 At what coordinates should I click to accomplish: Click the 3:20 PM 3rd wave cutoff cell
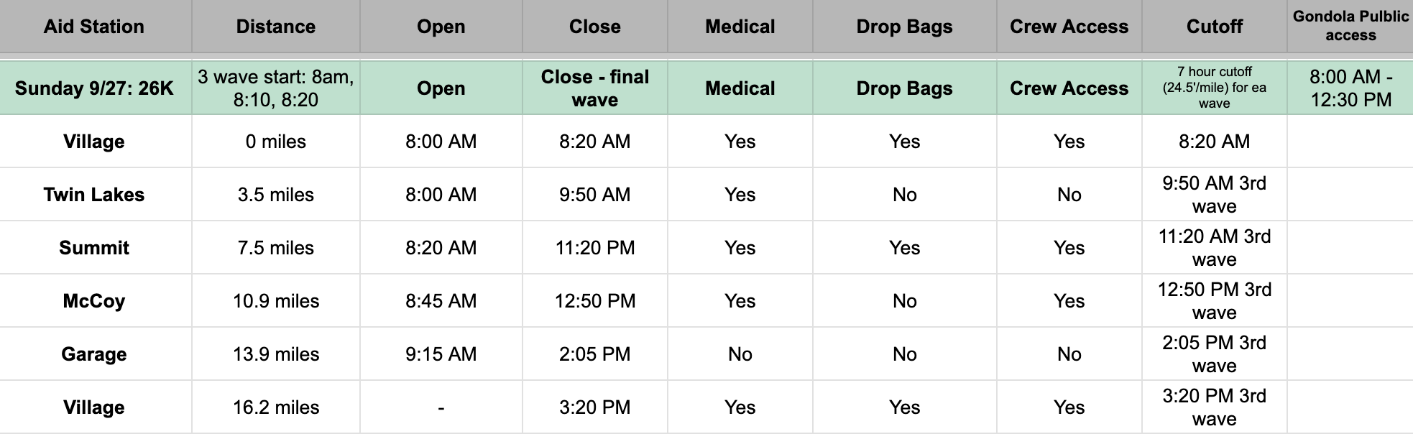coord(1214,407)
